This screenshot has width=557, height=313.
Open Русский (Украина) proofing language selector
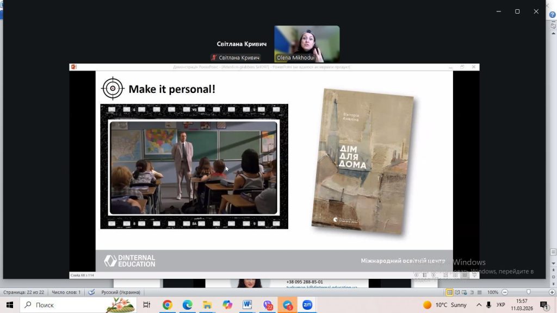[x=120, y=292]
